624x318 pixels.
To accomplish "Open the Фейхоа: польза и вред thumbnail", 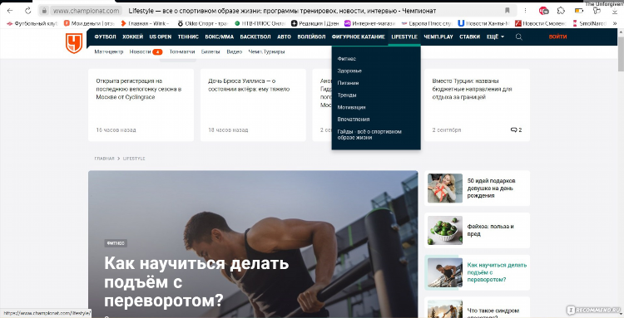I will point(445,230).
